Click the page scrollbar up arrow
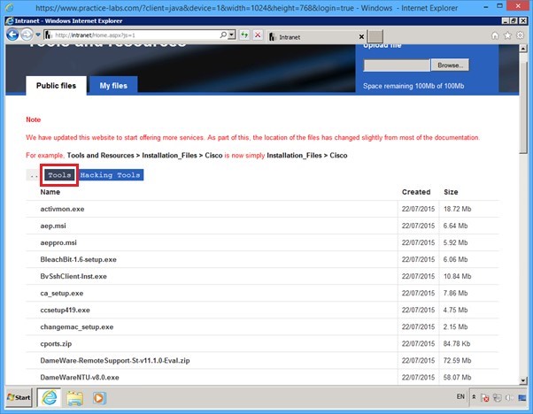 click(x=523, y=49)
